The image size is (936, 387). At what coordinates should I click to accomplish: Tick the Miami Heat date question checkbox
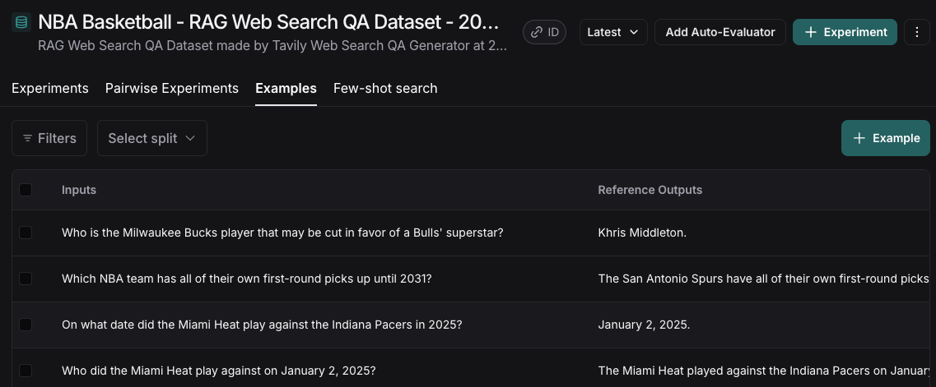(x=26, y=325)
